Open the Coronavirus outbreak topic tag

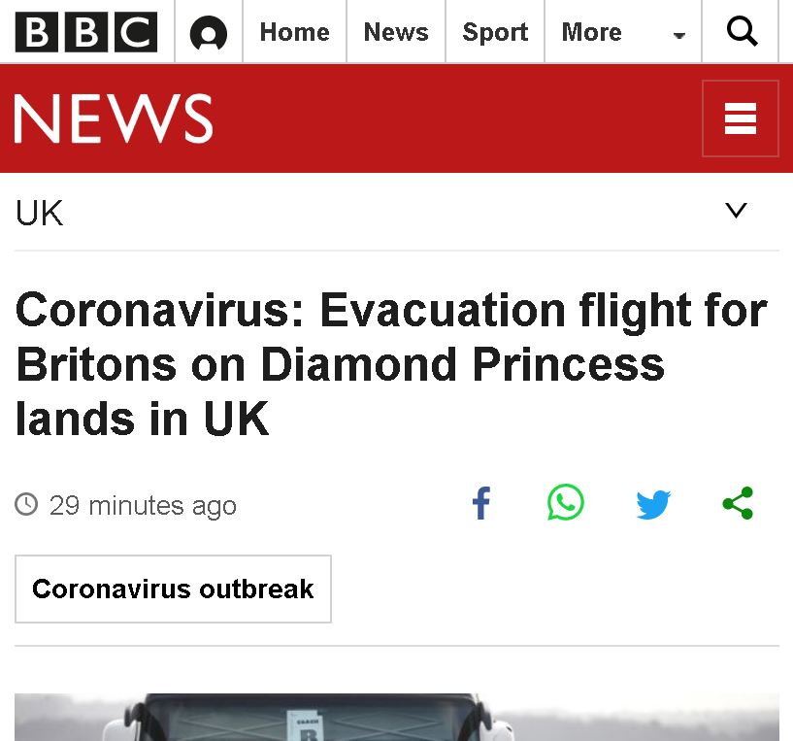pyautogui.click(x=173, y=589)
